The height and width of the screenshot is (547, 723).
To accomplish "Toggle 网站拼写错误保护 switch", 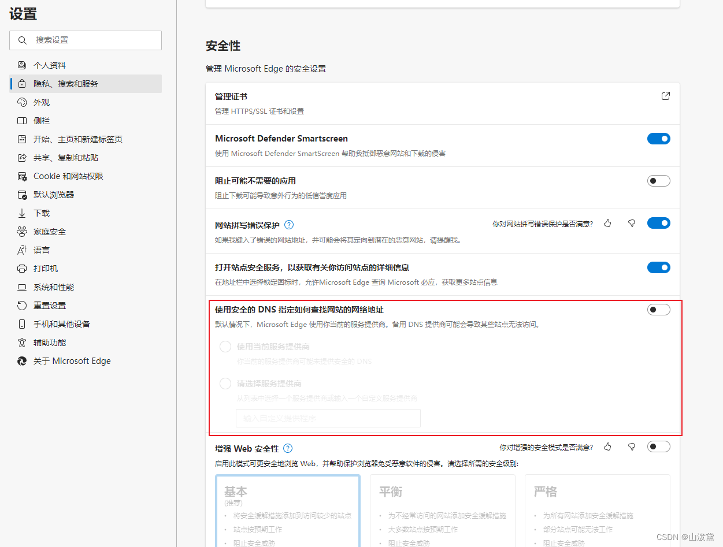I will pos(659,223).
